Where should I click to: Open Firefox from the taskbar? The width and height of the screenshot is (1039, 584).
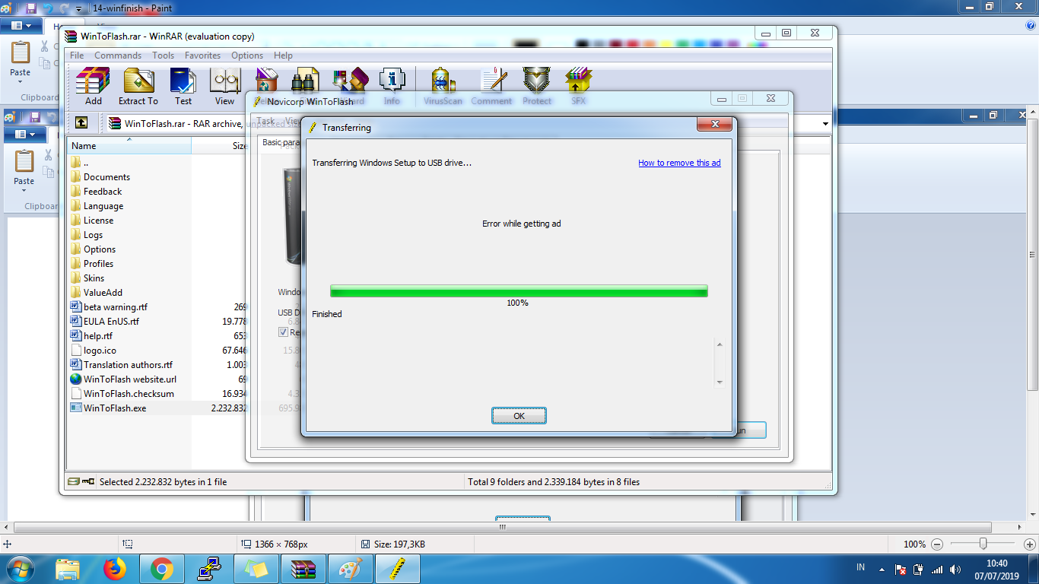[x=115, y=569]
